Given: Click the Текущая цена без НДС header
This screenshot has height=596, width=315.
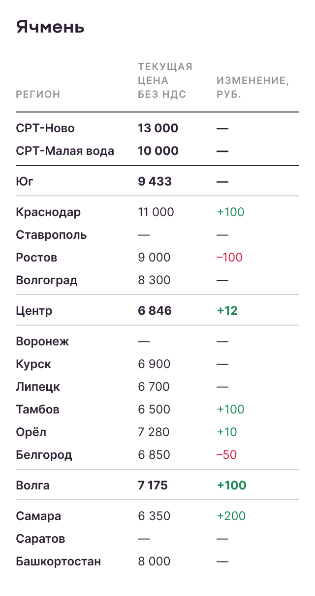Looking at the screenshot, I should [165, 80].
